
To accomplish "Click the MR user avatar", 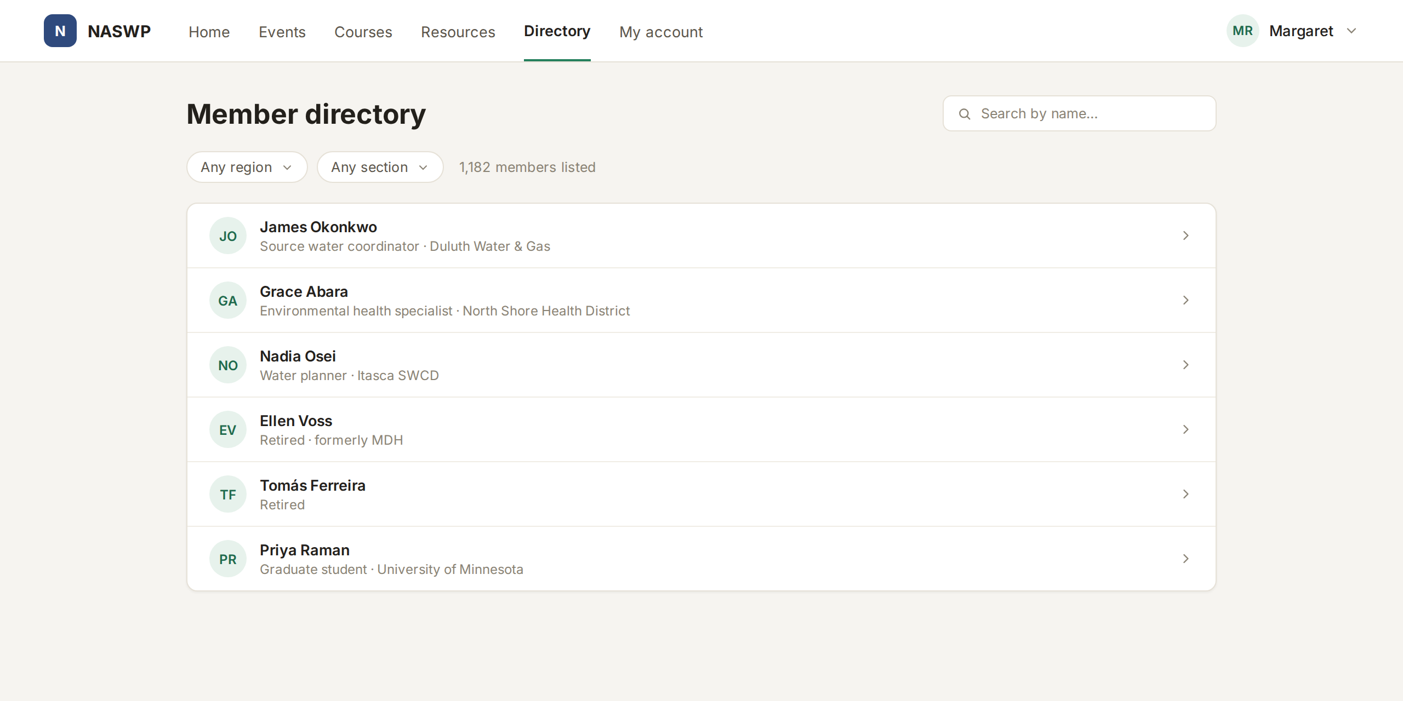I will pyautogui.click(x=1242, y=31).
